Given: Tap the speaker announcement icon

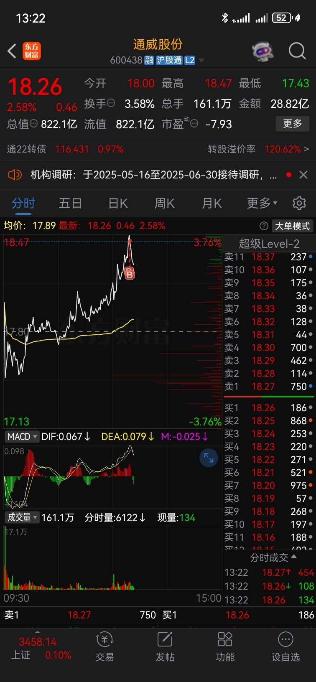Looking at the screenshot, I should tap(15, 175).
